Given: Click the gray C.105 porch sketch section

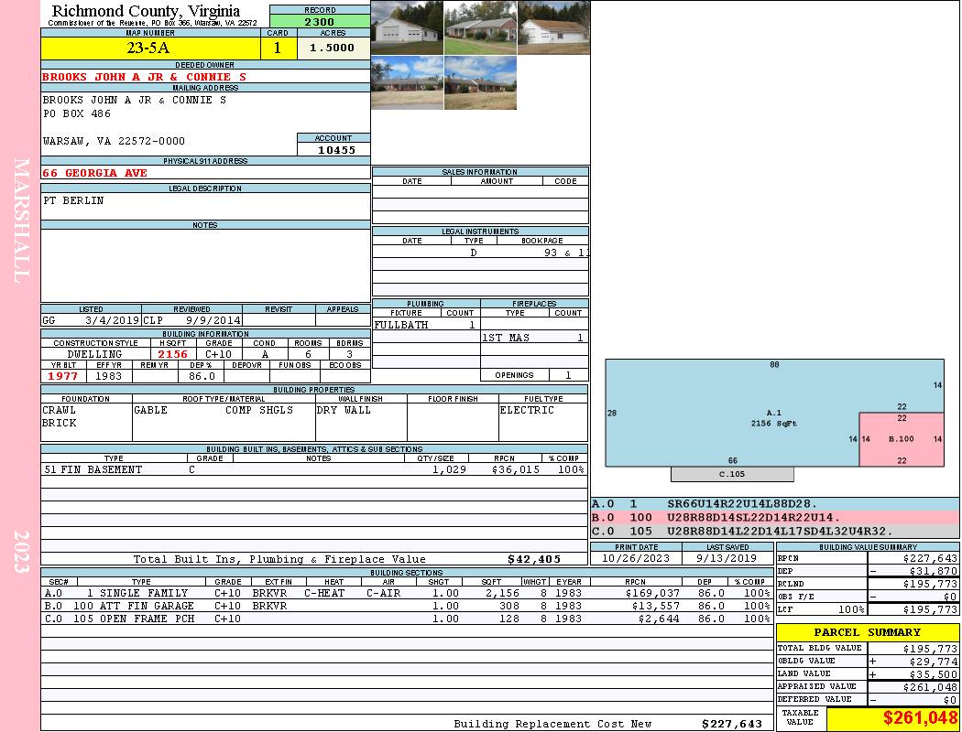Looking at the screenshot, I should click(x=732, y=474).
